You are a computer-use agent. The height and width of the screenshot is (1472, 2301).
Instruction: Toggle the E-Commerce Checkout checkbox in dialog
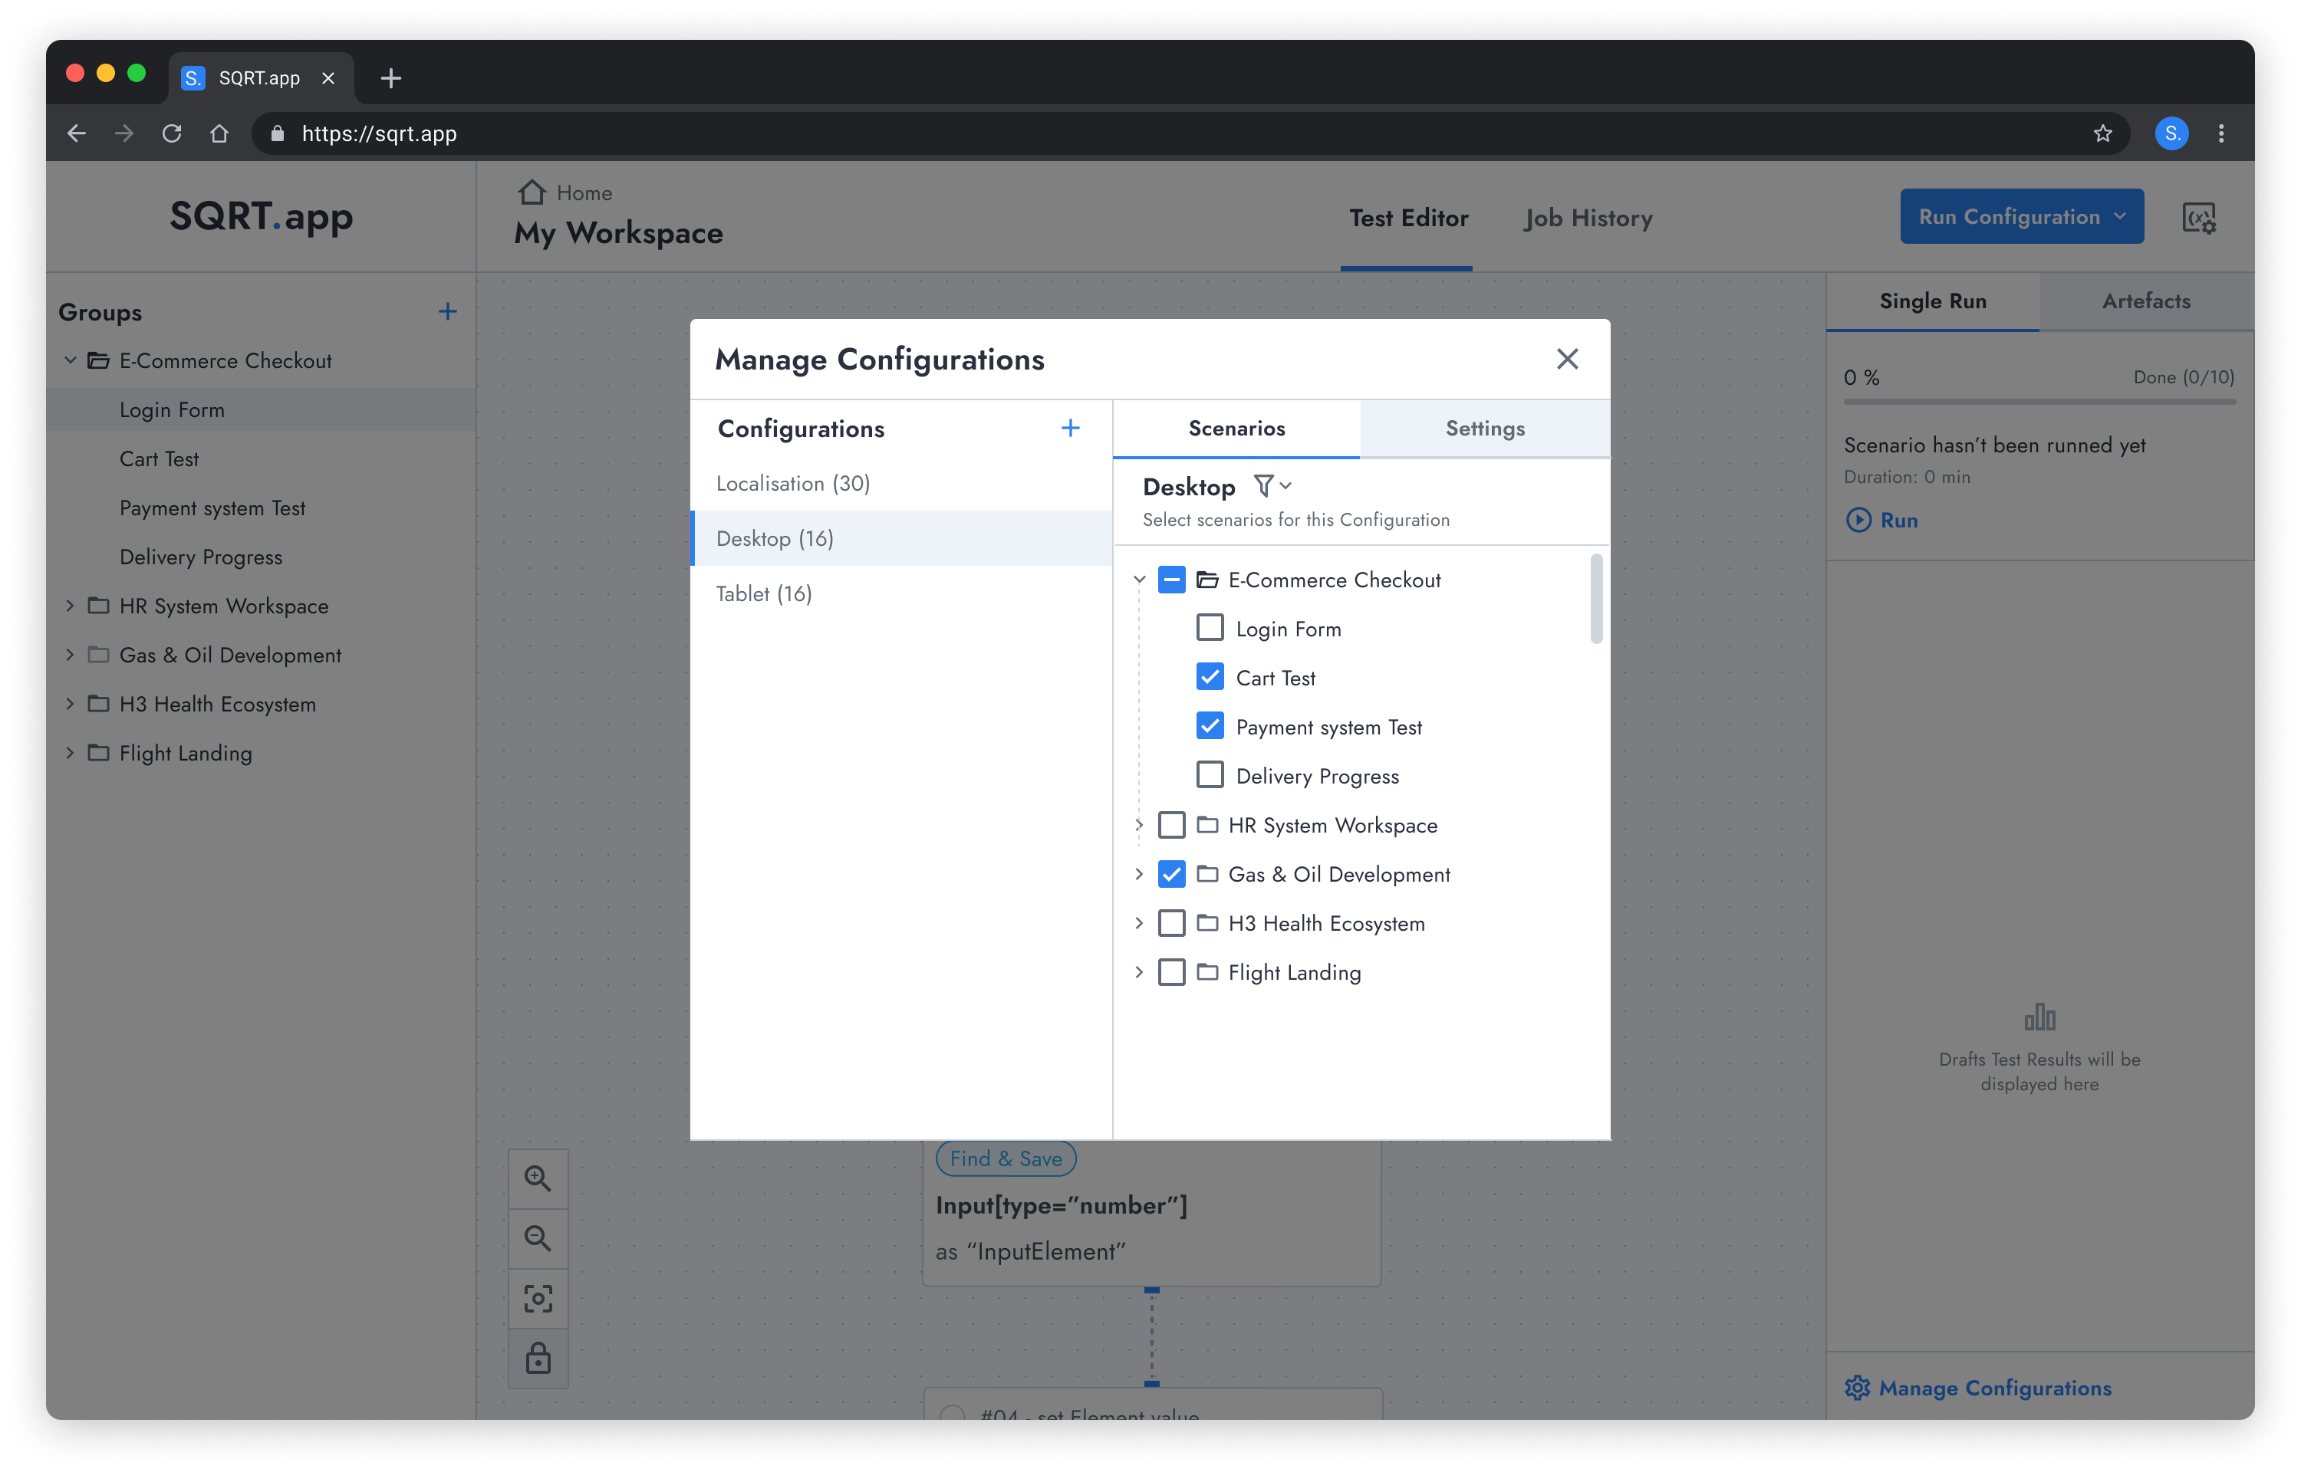tap(1172, 580)
